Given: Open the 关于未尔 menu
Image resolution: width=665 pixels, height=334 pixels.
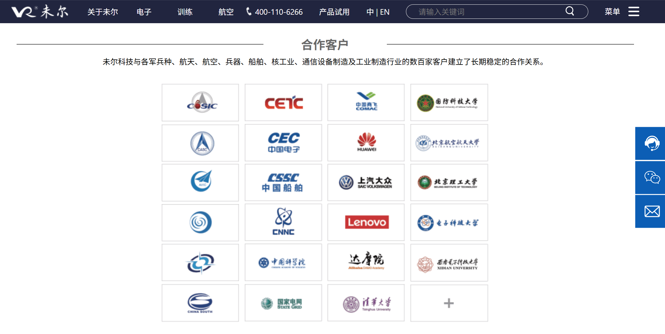Looking at the screenshot, I should [x=102, y=12].
